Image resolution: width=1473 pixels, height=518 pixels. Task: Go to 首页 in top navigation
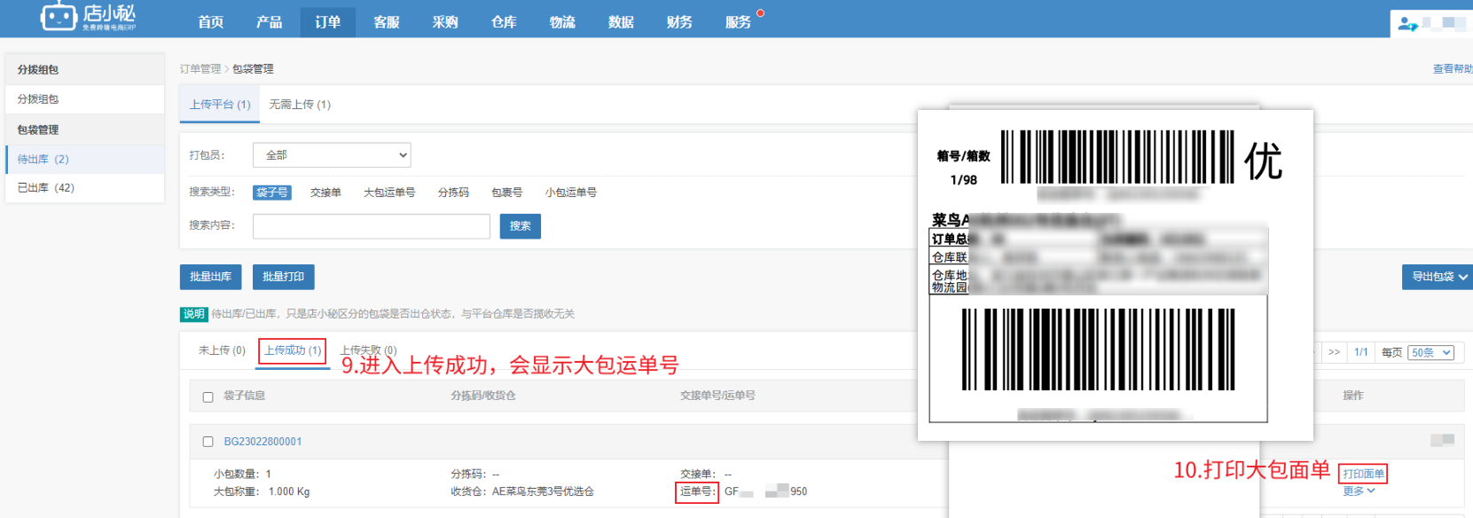211,22
